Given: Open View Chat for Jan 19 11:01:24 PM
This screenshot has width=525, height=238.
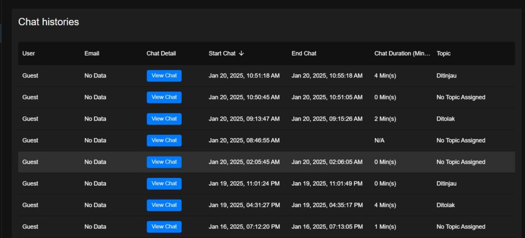Looking at the screenshot, I should point(164,184).
